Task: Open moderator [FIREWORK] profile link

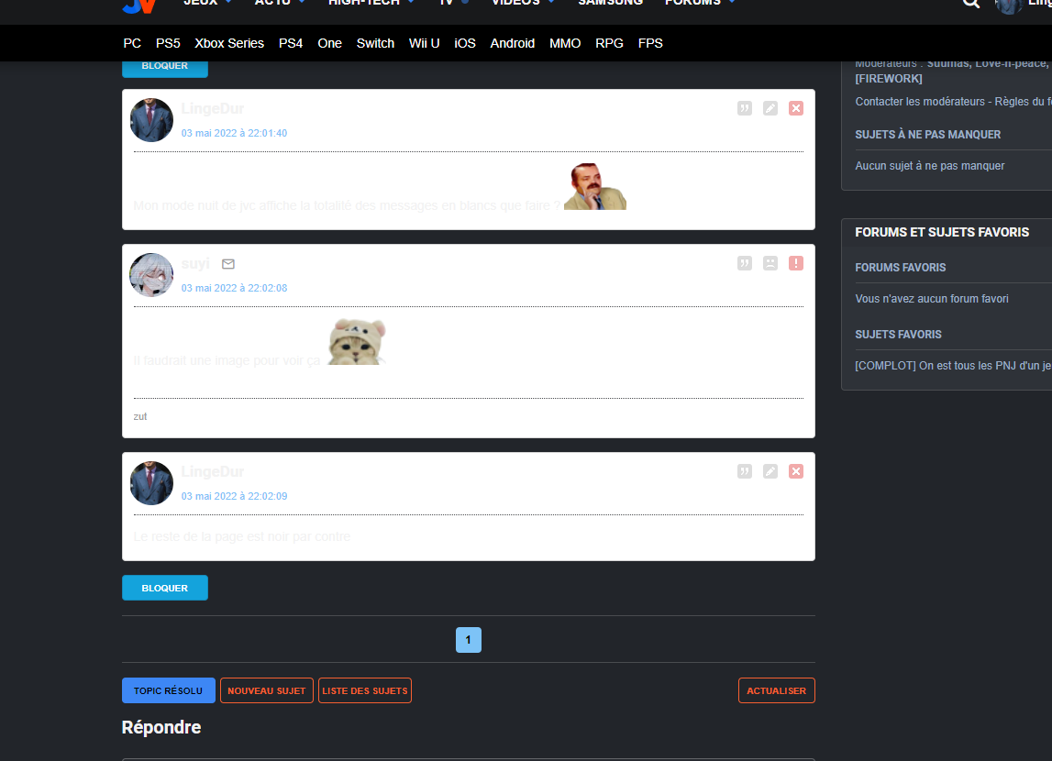Action: coord(889,79)
